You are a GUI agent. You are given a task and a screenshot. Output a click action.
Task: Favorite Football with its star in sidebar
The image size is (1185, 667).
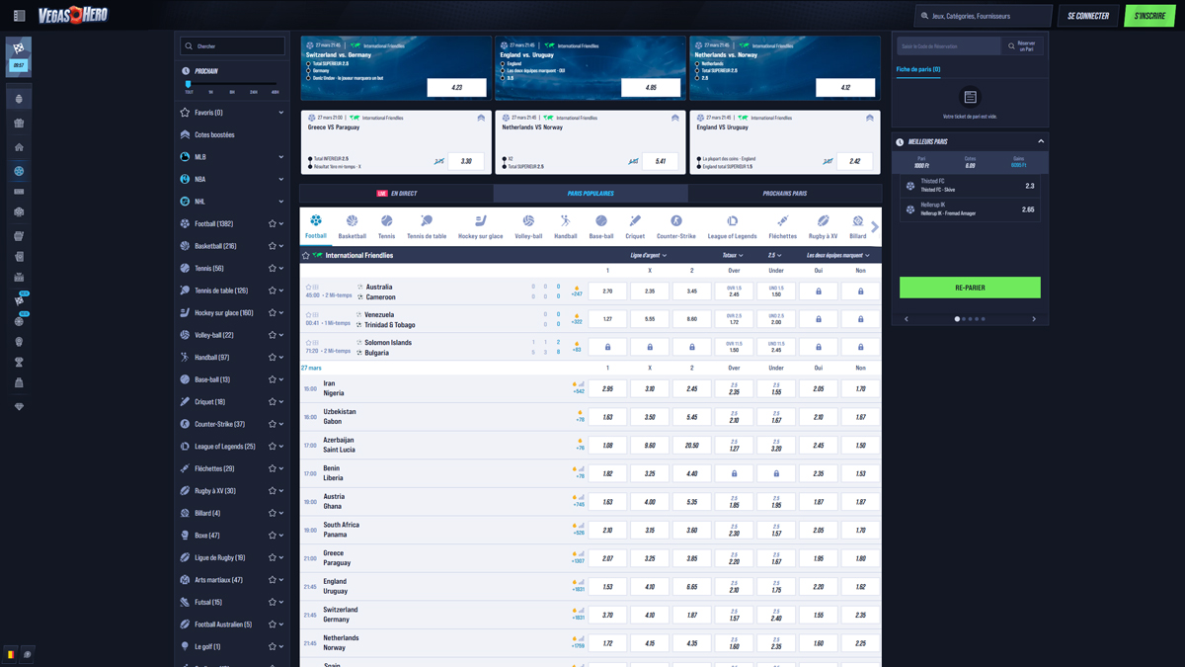pyautogui.click(x=273, y=224)
